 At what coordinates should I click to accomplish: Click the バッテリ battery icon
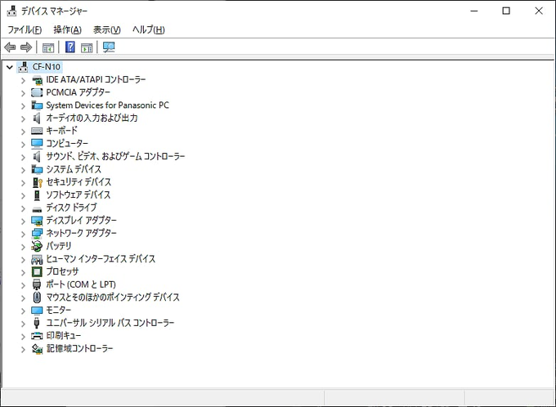point(37,246)
